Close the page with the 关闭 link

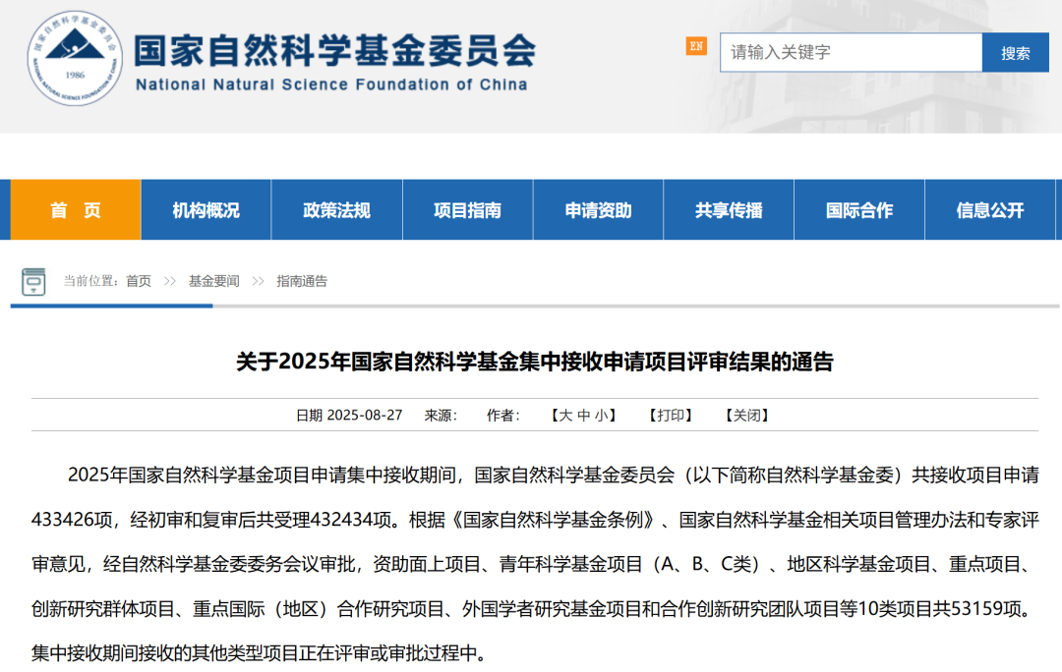click(746, 416)
